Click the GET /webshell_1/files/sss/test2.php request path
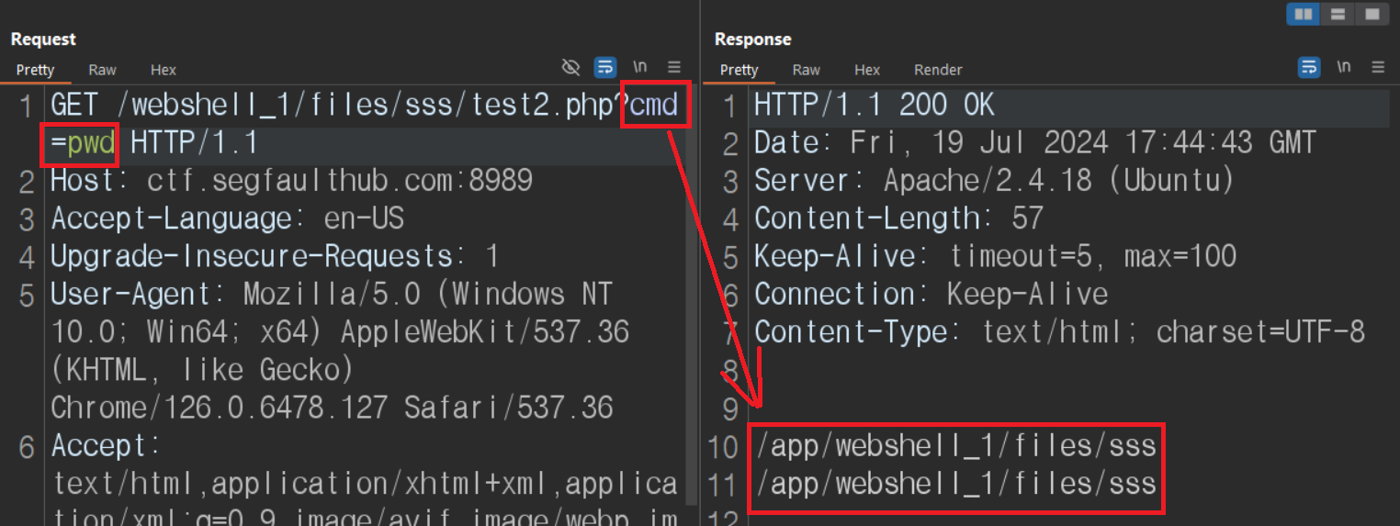 [x=332, y=106]
